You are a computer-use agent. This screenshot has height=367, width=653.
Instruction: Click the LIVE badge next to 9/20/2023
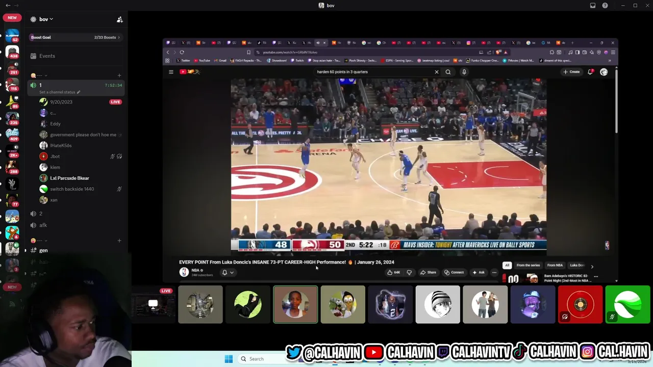pos(115,102)
